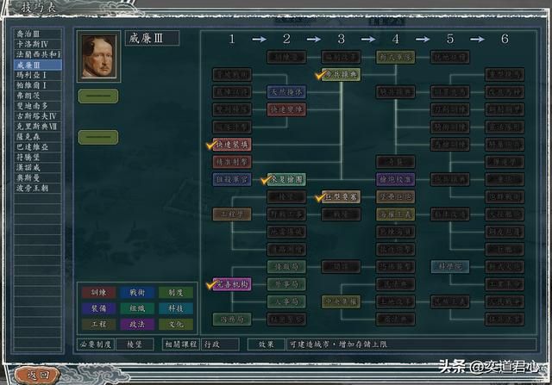Pick 弗朗茨 from the leader list
552x385 pixels.
pos(38,96)
